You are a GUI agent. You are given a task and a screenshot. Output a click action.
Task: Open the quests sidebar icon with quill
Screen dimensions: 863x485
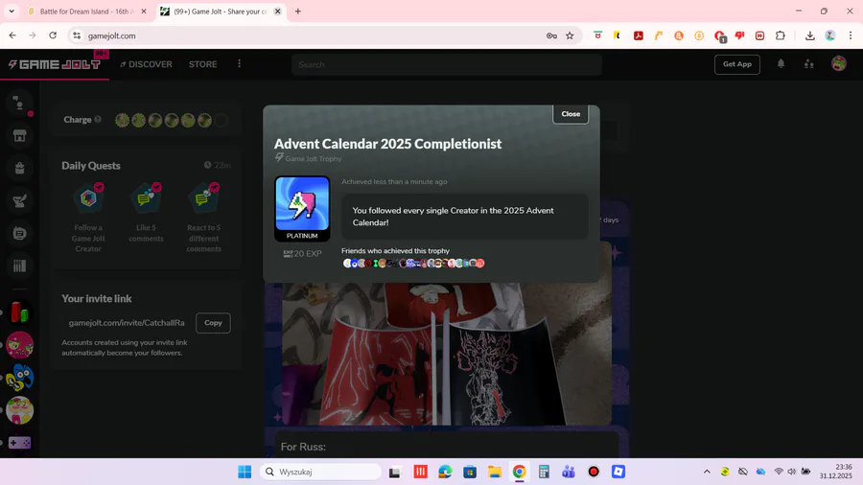(x=20, y=200)
